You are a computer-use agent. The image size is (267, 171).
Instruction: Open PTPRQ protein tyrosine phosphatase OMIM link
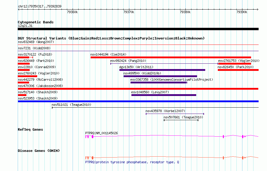click(132, 162)
